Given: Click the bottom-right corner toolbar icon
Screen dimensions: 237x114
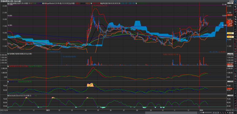Looking at the screenshot, I should 235,113.
